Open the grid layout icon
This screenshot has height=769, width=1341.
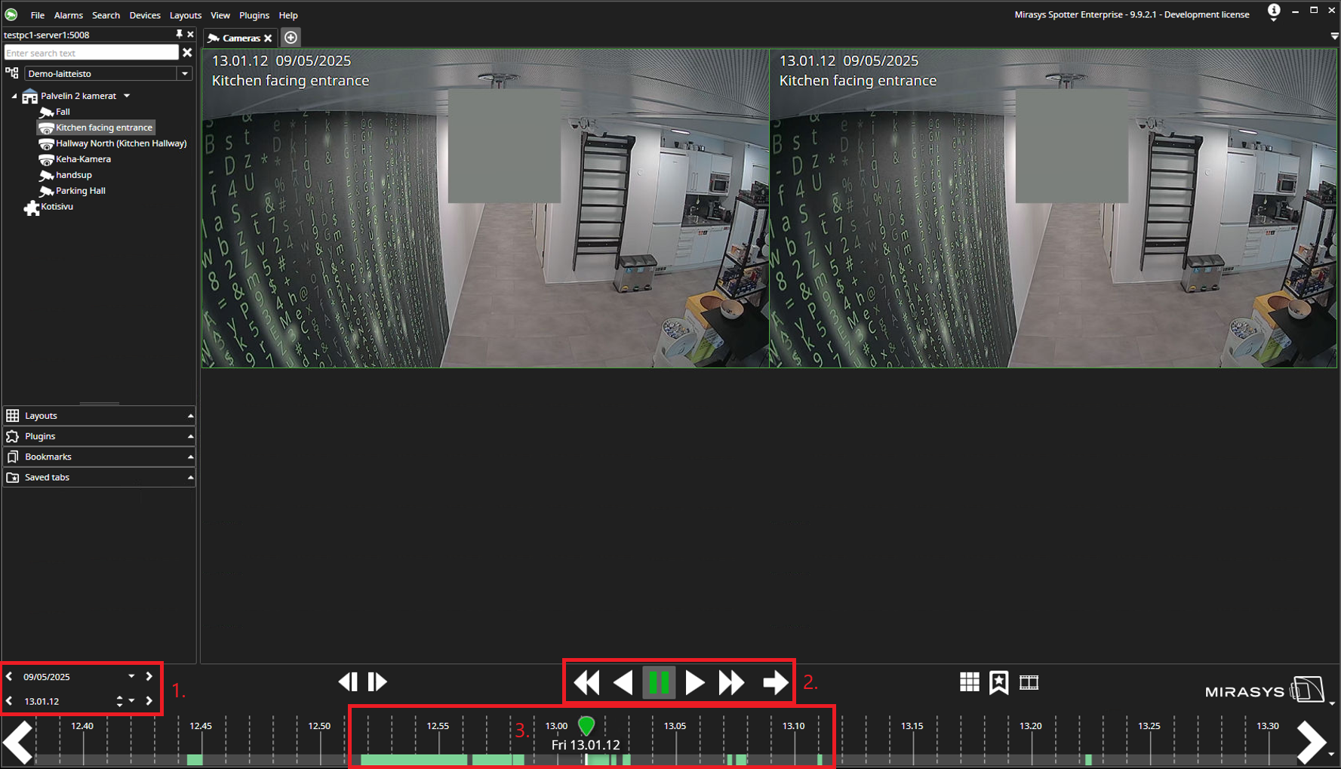pos(969,682)
